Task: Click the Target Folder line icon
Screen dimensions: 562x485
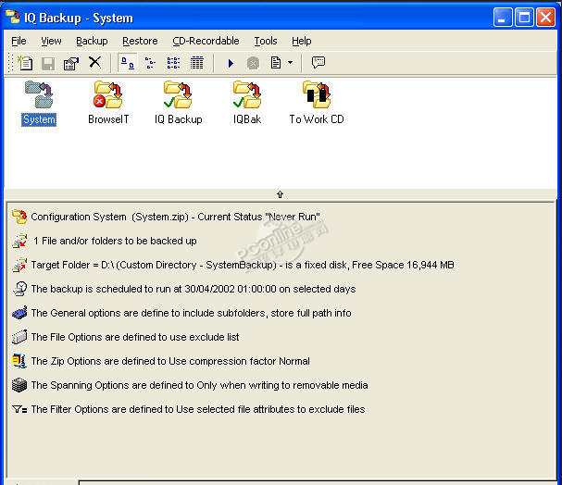Action: pos(19,265)
